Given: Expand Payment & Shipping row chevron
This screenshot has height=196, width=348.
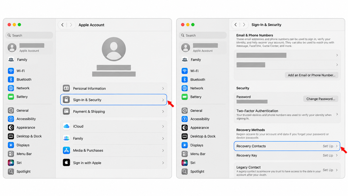Looking at the screenshot, I should (163, 112).
